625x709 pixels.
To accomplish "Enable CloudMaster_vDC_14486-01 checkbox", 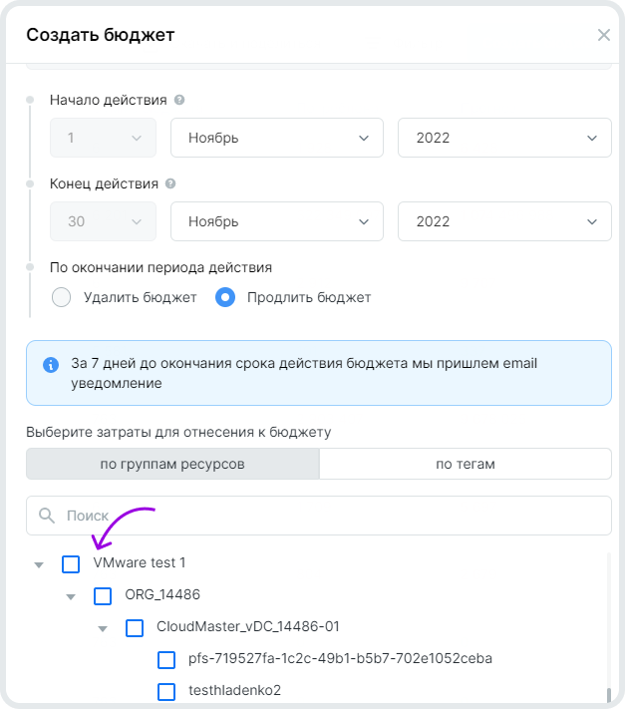I will [135, 628].
